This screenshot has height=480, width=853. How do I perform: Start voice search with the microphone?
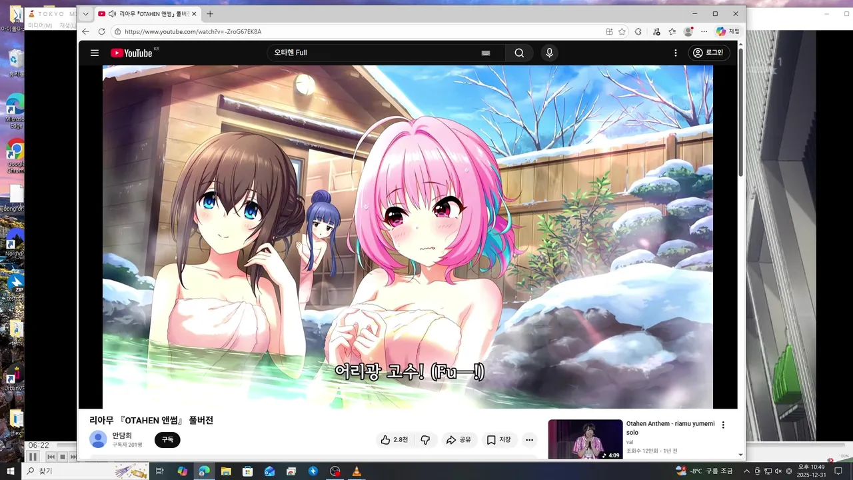549,53
